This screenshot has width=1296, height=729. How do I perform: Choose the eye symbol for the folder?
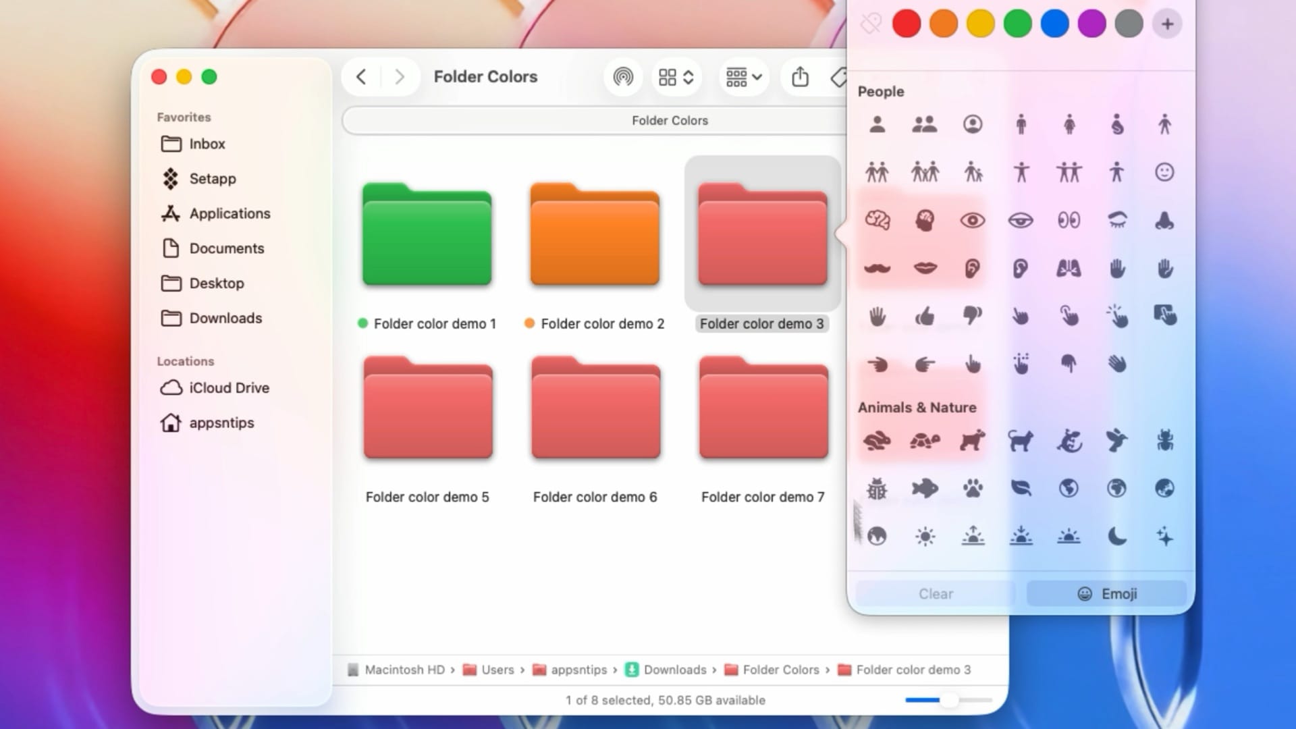pos(972,220)
